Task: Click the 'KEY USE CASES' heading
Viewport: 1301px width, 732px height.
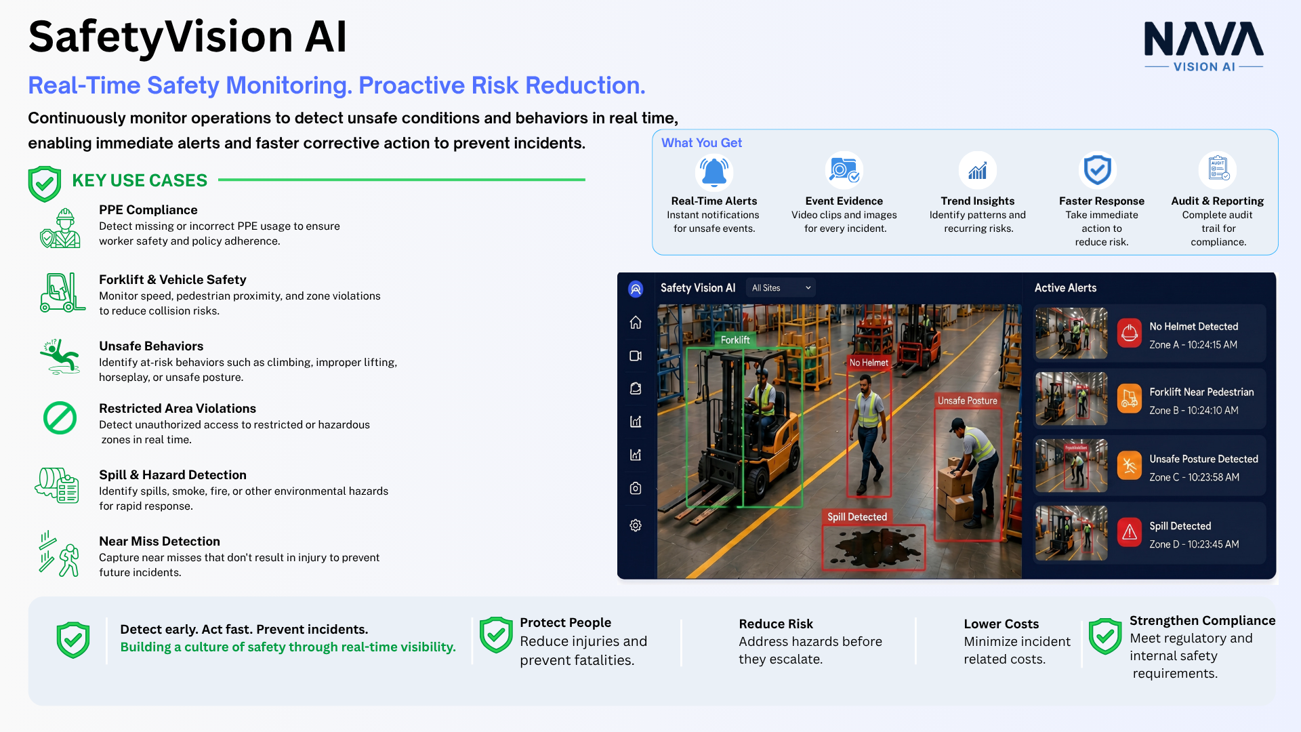Action: click(x=140, y=181)
